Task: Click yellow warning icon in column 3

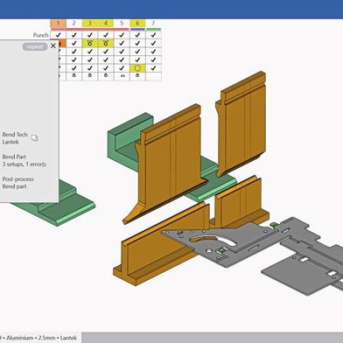Action: (90, 43)
